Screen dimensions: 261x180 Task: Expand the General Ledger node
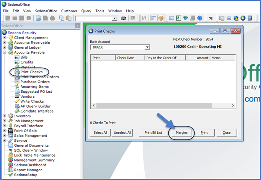[5, 47]
